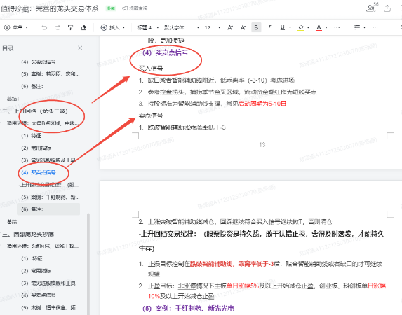Click the 卖点信号 subheading in document
This screenshot has width=402, height=315.
[x=151, y=115]
